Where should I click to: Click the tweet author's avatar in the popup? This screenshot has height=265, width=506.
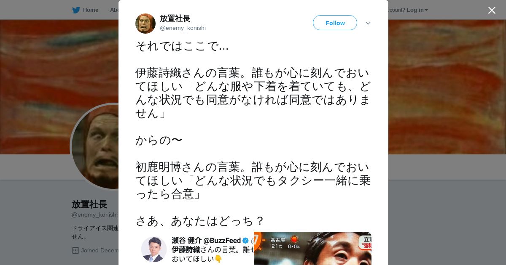145,24
